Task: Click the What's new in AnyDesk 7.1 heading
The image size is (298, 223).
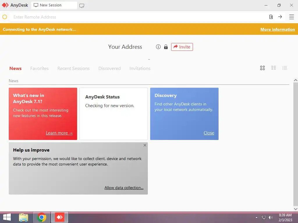Action: coord(29,98)
